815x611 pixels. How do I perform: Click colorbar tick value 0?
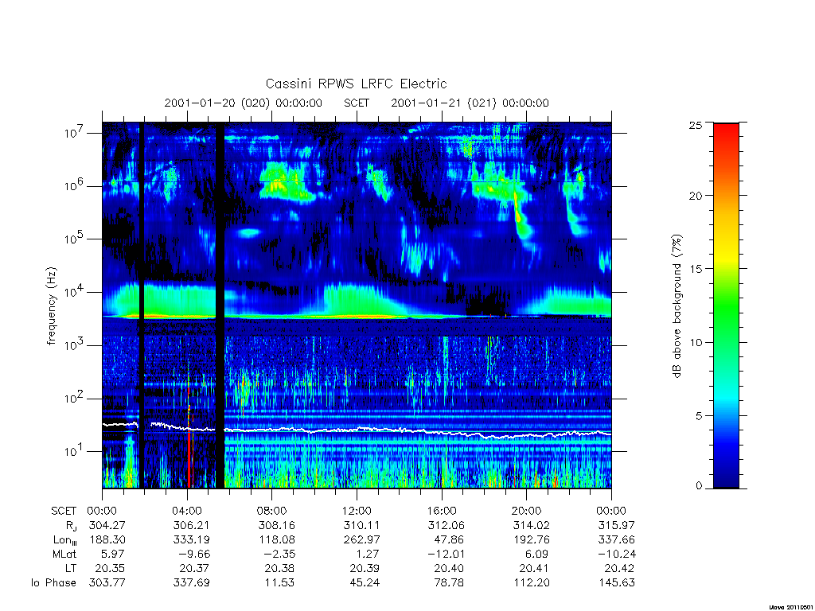(699, 486)
